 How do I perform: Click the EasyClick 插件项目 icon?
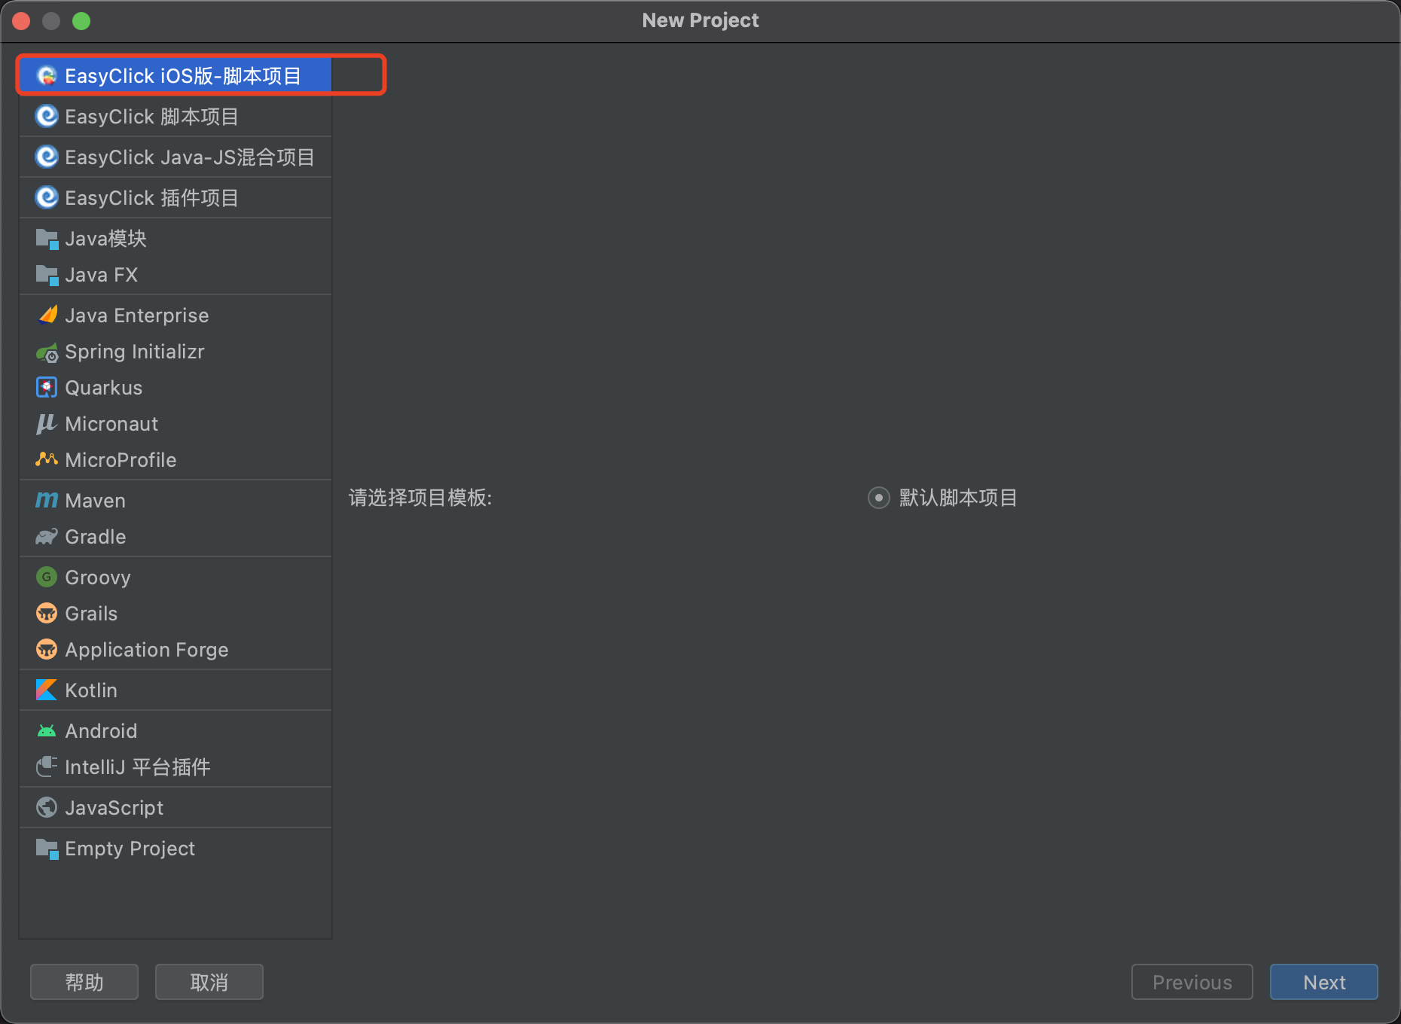click(x=47, y=197)
